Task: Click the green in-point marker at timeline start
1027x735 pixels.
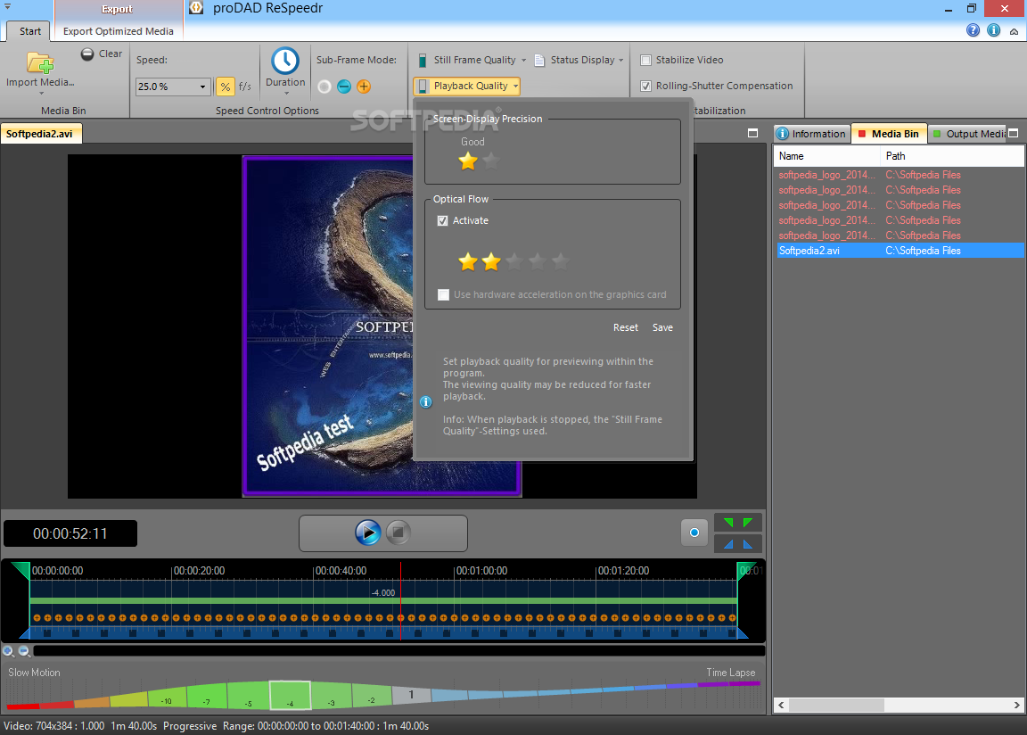Action: coord(21,570)
